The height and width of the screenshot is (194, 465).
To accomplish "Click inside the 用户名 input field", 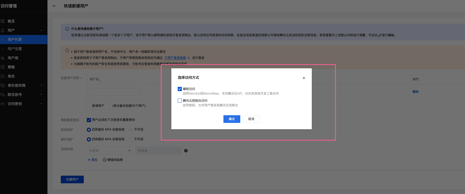I will [x=115, y=92].
